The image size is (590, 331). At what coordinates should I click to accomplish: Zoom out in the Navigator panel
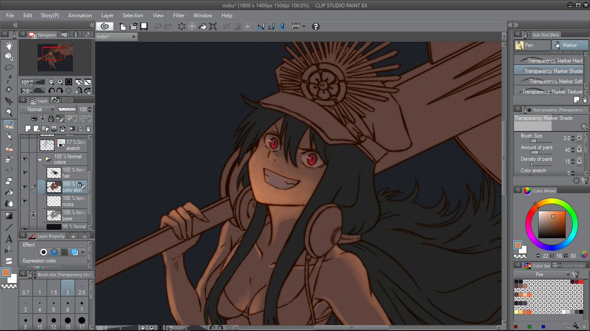(51, 82)
